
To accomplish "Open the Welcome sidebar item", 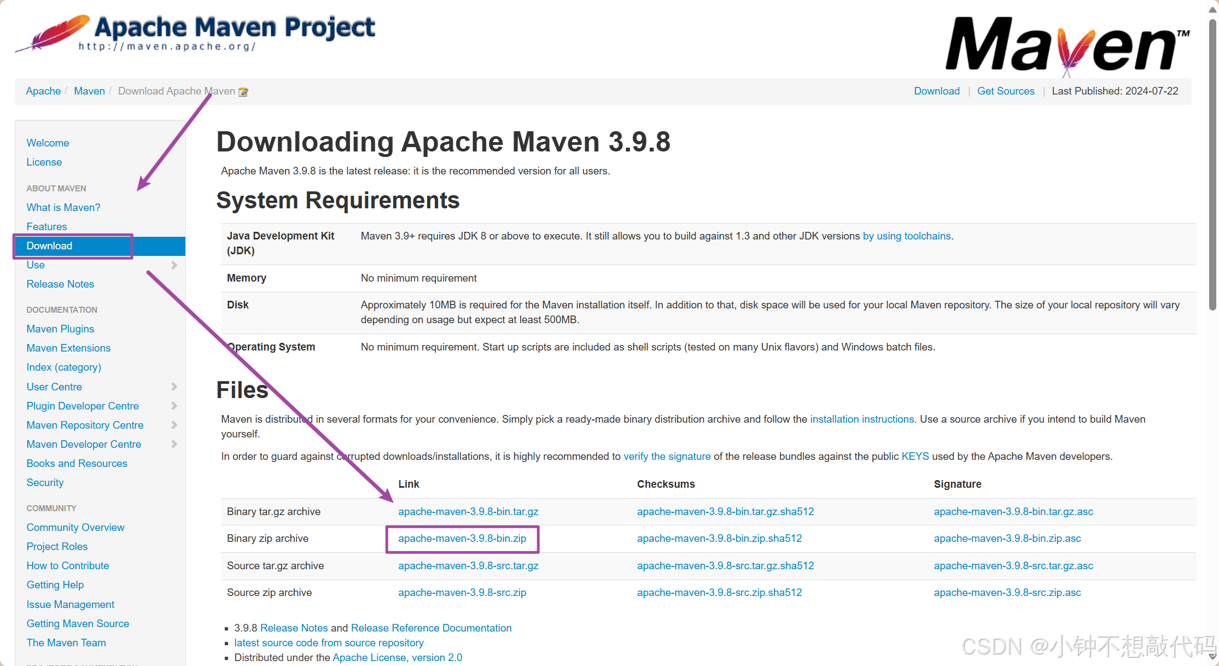I will (x=48, y=143).
